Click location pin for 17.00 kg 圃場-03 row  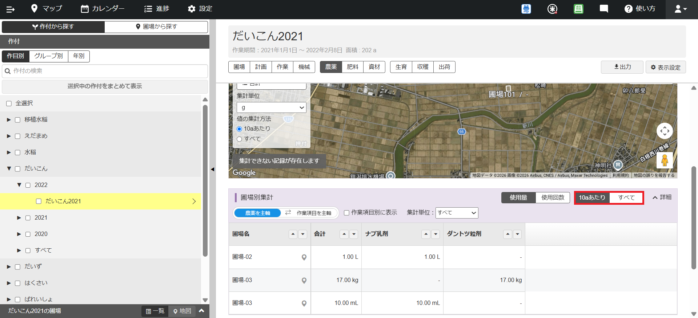click(304, 280)
